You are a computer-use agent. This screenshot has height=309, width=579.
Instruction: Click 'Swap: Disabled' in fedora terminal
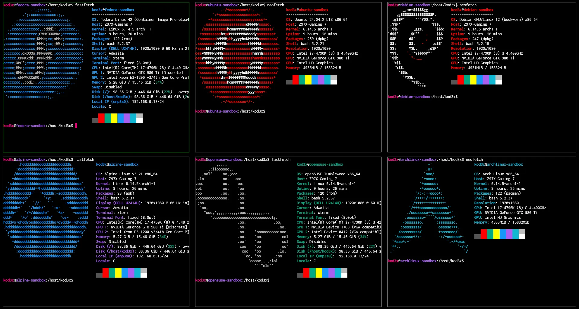[x=107, y=87]
